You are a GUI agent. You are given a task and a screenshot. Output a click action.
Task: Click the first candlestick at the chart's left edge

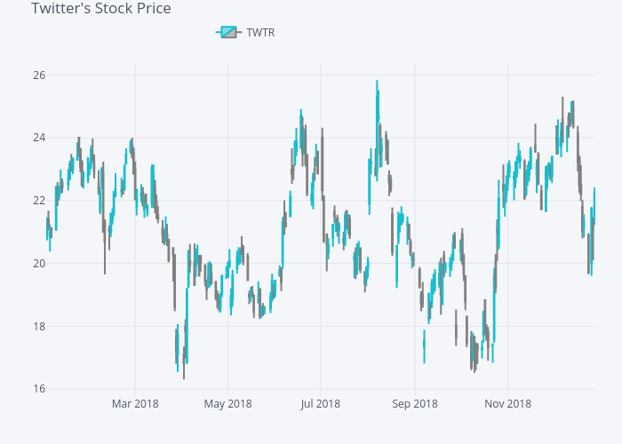47,226
